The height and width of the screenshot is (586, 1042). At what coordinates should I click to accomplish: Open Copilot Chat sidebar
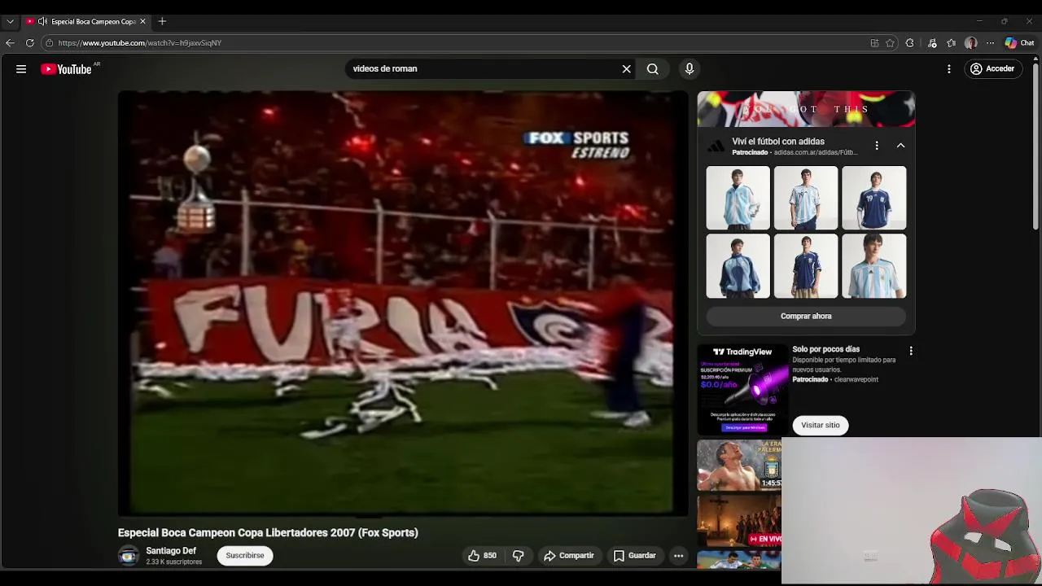pyautogui.click(x=1019, y=43)
